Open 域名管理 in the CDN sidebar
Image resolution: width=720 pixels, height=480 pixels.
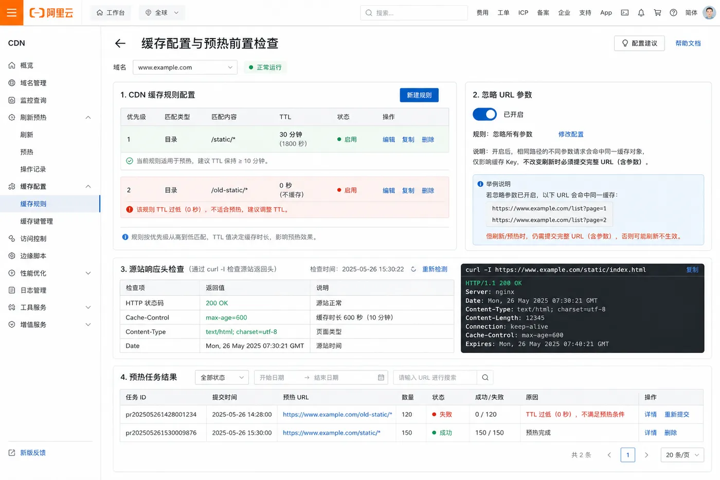click(x=33, y=83)
